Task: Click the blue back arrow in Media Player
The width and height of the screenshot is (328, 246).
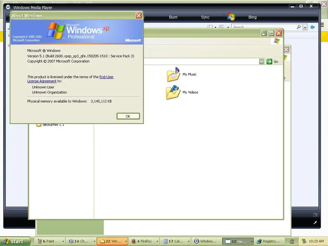Action: (x=313, y=27)
